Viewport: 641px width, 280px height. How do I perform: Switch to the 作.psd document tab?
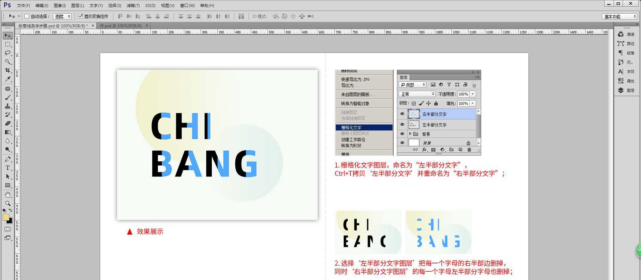121,26
